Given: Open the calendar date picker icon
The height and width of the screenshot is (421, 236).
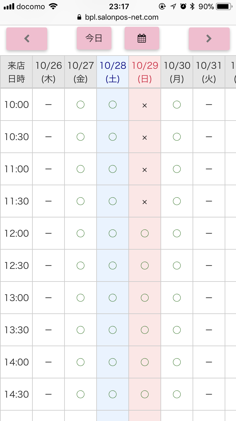Looking at the screenshot, I should [x=142, y=38].
